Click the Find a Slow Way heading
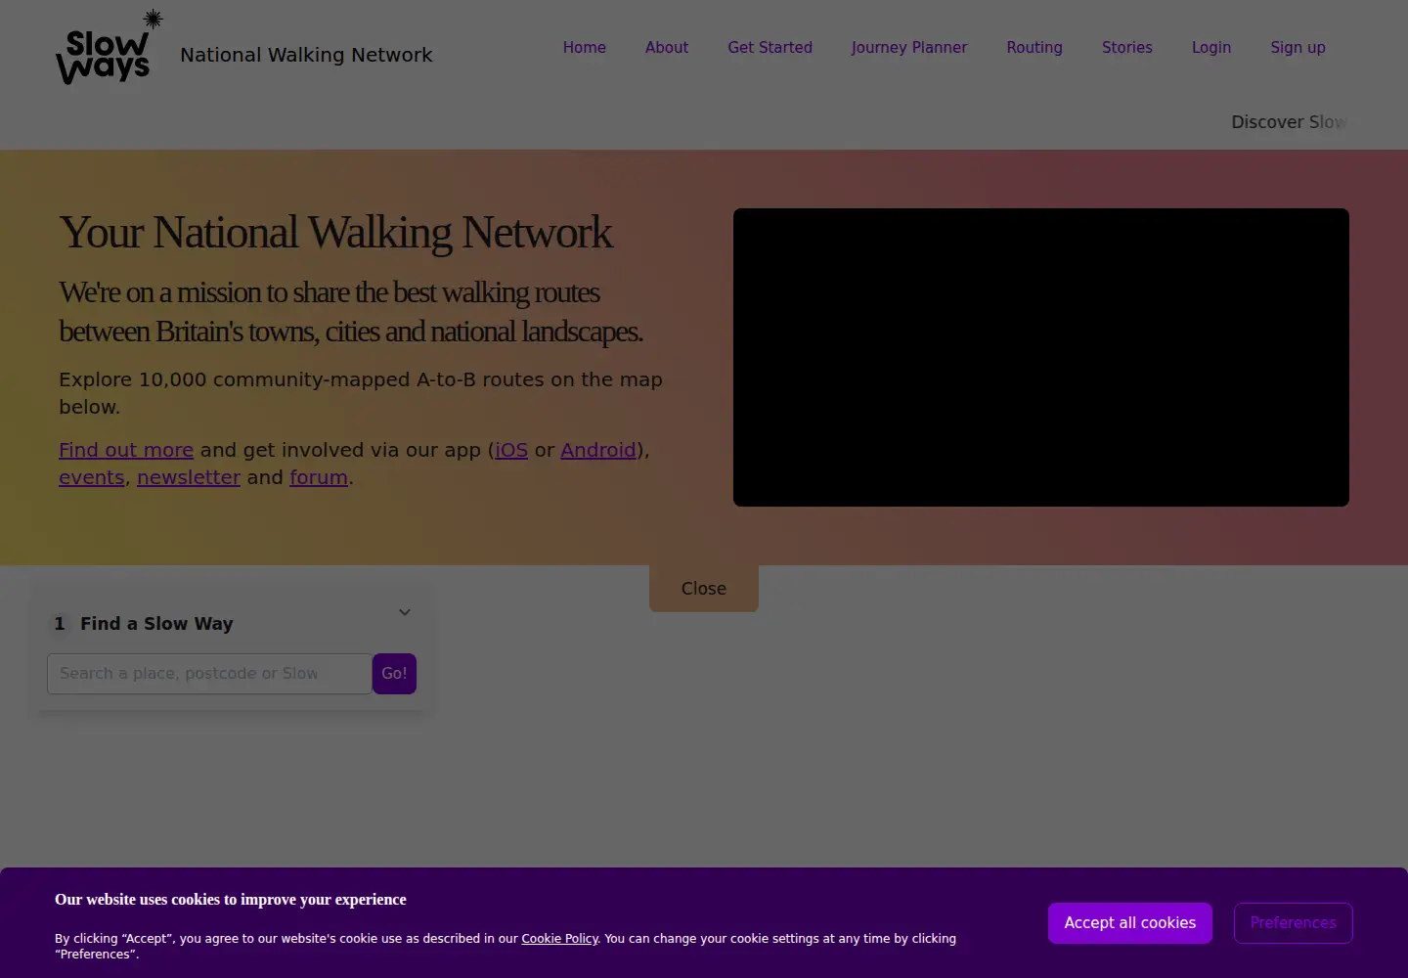Screen dimensions: 1408x978 click(x=156, y=624)
